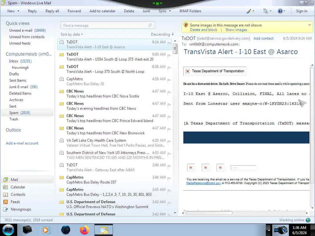
Task: Open Deleted Items folder
Action: tap(20, 93)
